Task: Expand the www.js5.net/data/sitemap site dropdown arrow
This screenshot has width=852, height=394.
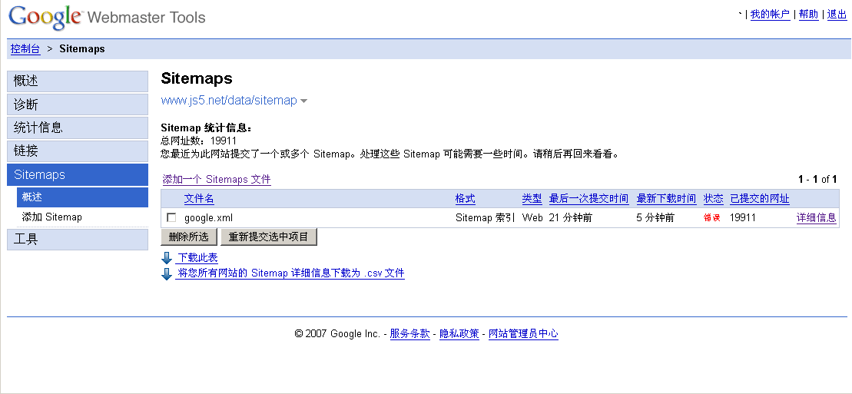Action: click(x=303, y=101)
